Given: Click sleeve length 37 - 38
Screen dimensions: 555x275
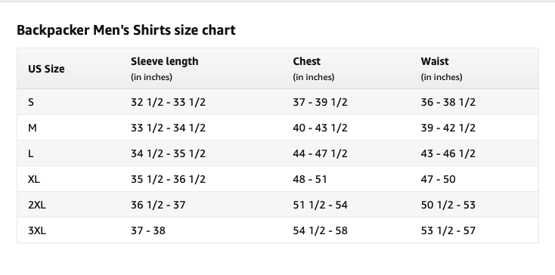Looking at the screenshot, I should pyautogui.click(x=148, y=231).
